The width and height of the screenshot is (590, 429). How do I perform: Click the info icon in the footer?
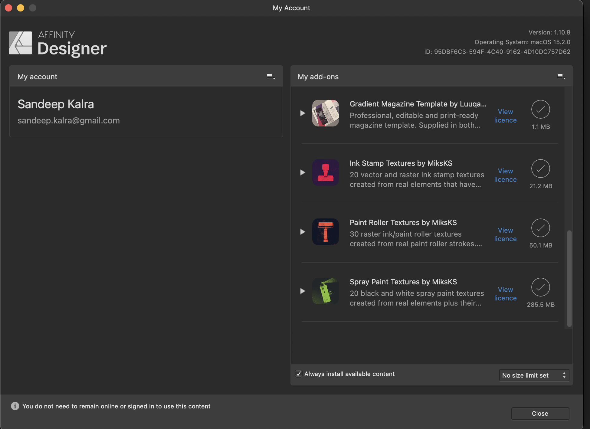point(15,406)
